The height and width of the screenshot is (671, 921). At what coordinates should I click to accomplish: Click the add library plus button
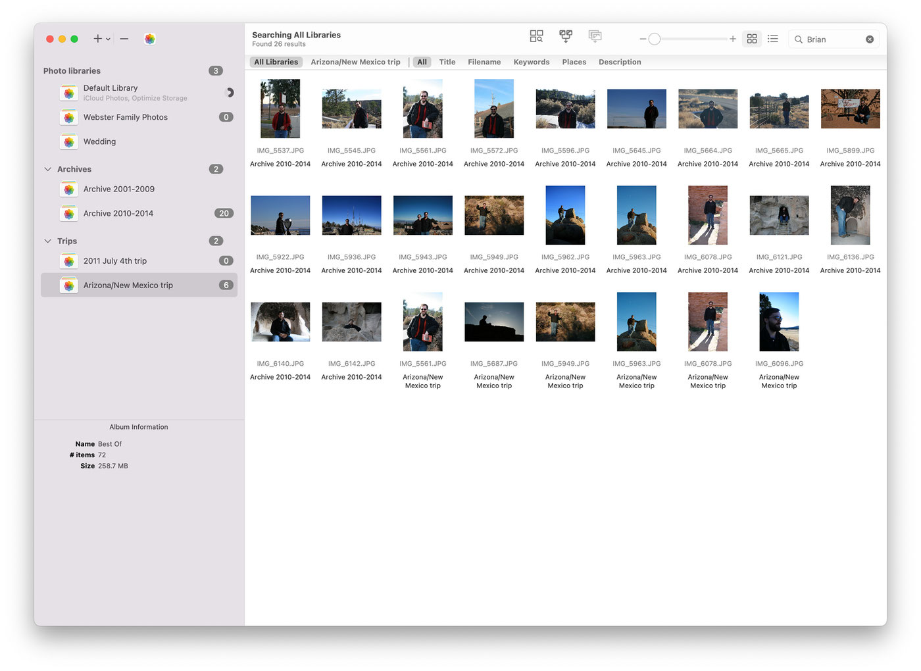pyautogui.click(x=97, y=39)
